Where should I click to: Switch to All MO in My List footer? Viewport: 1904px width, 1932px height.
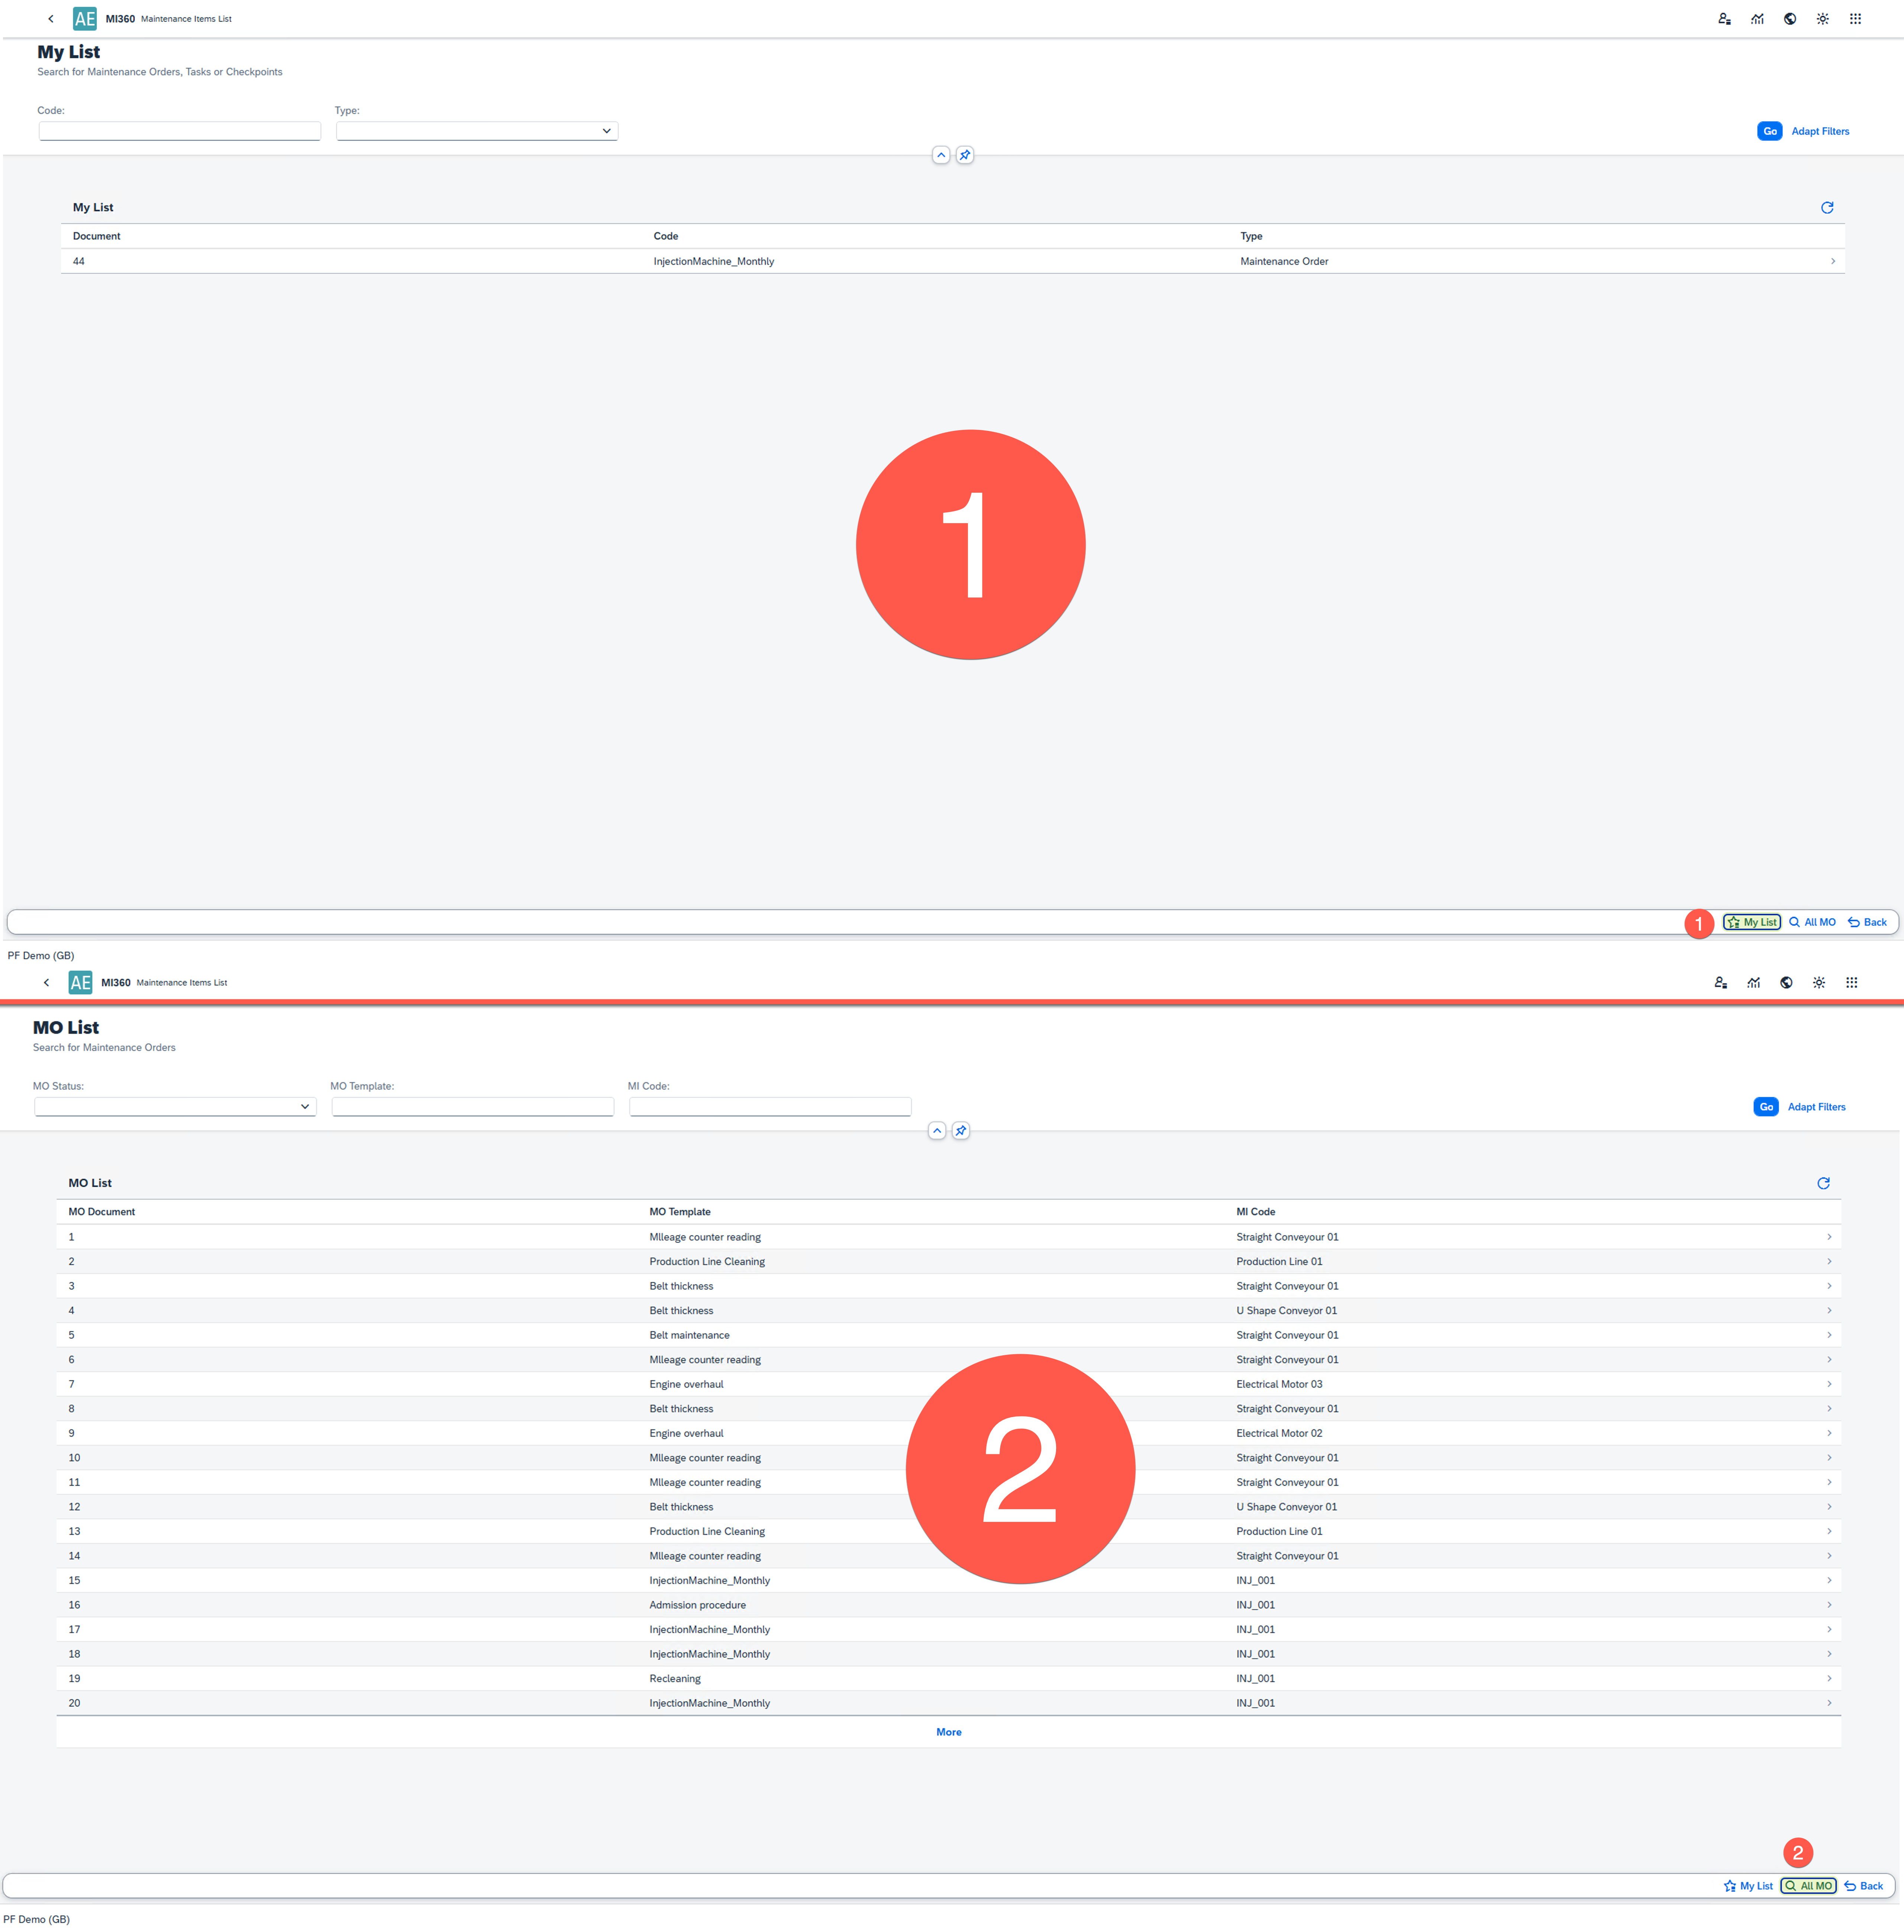1812,922
